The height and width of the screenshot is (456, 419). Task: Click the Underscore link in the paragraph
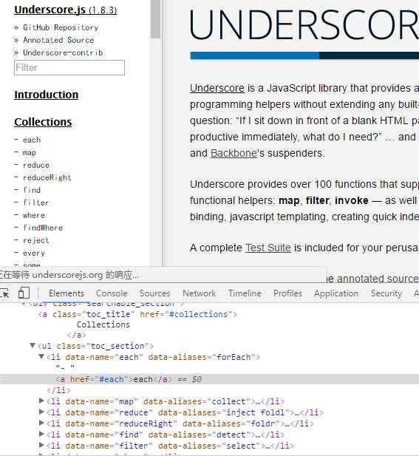click(x=217, y=88)
